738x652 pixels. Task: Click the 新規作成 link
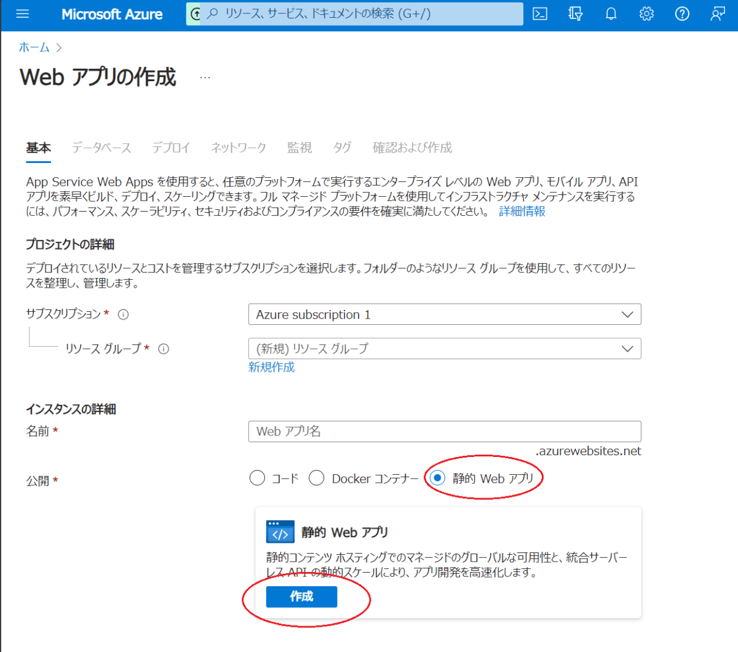271,367
